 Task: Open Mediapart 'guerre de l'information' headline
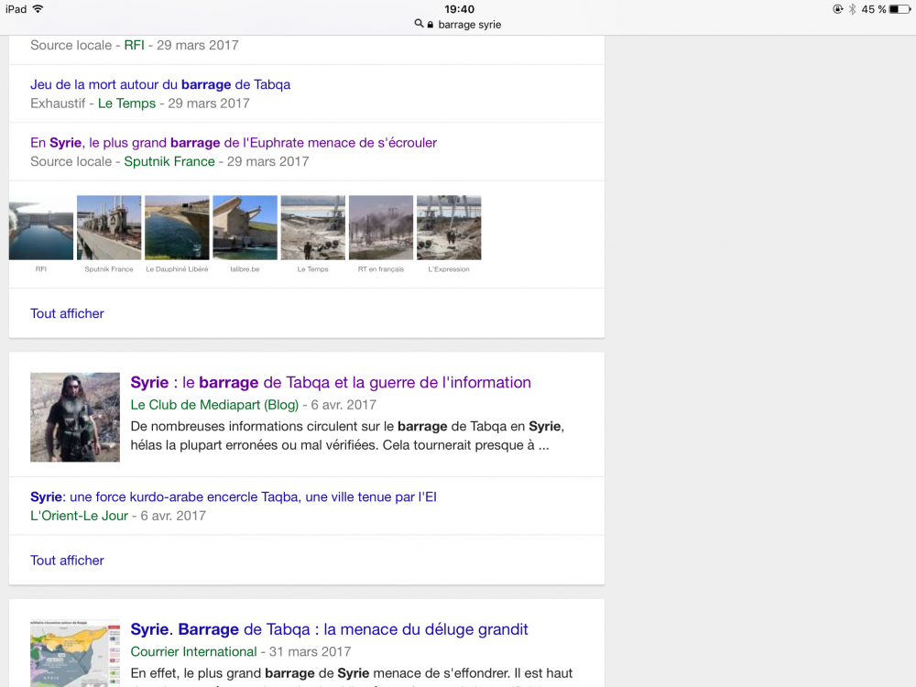(x=331, y=383)
